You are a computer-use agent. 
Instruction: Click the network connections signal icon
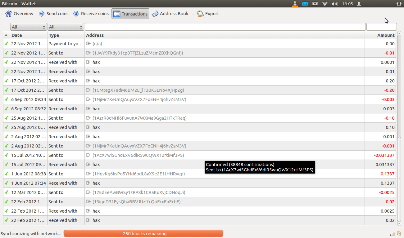point(393,234)
